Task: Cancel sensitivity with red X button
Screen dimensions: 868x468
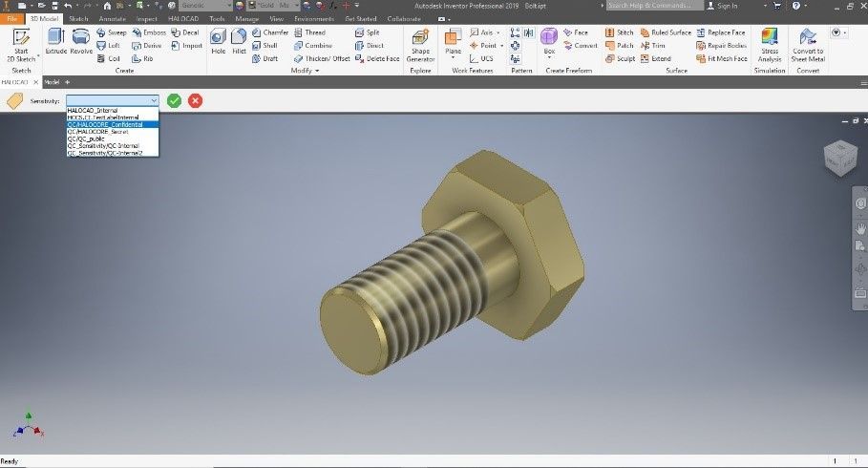Action: pyautogui.click(x=196, y=101)
